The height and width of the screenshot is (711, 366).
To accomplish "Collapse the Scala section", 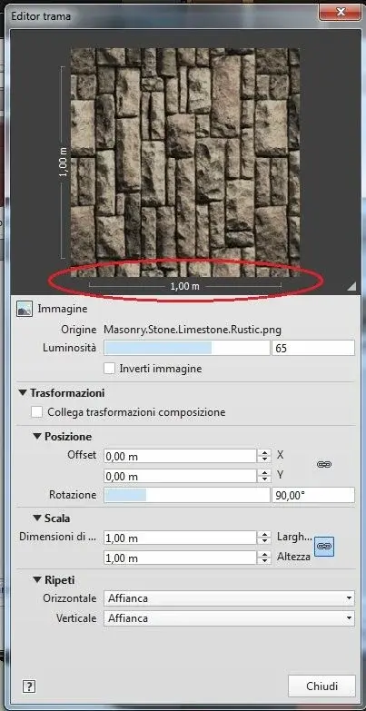I will 37,518.
